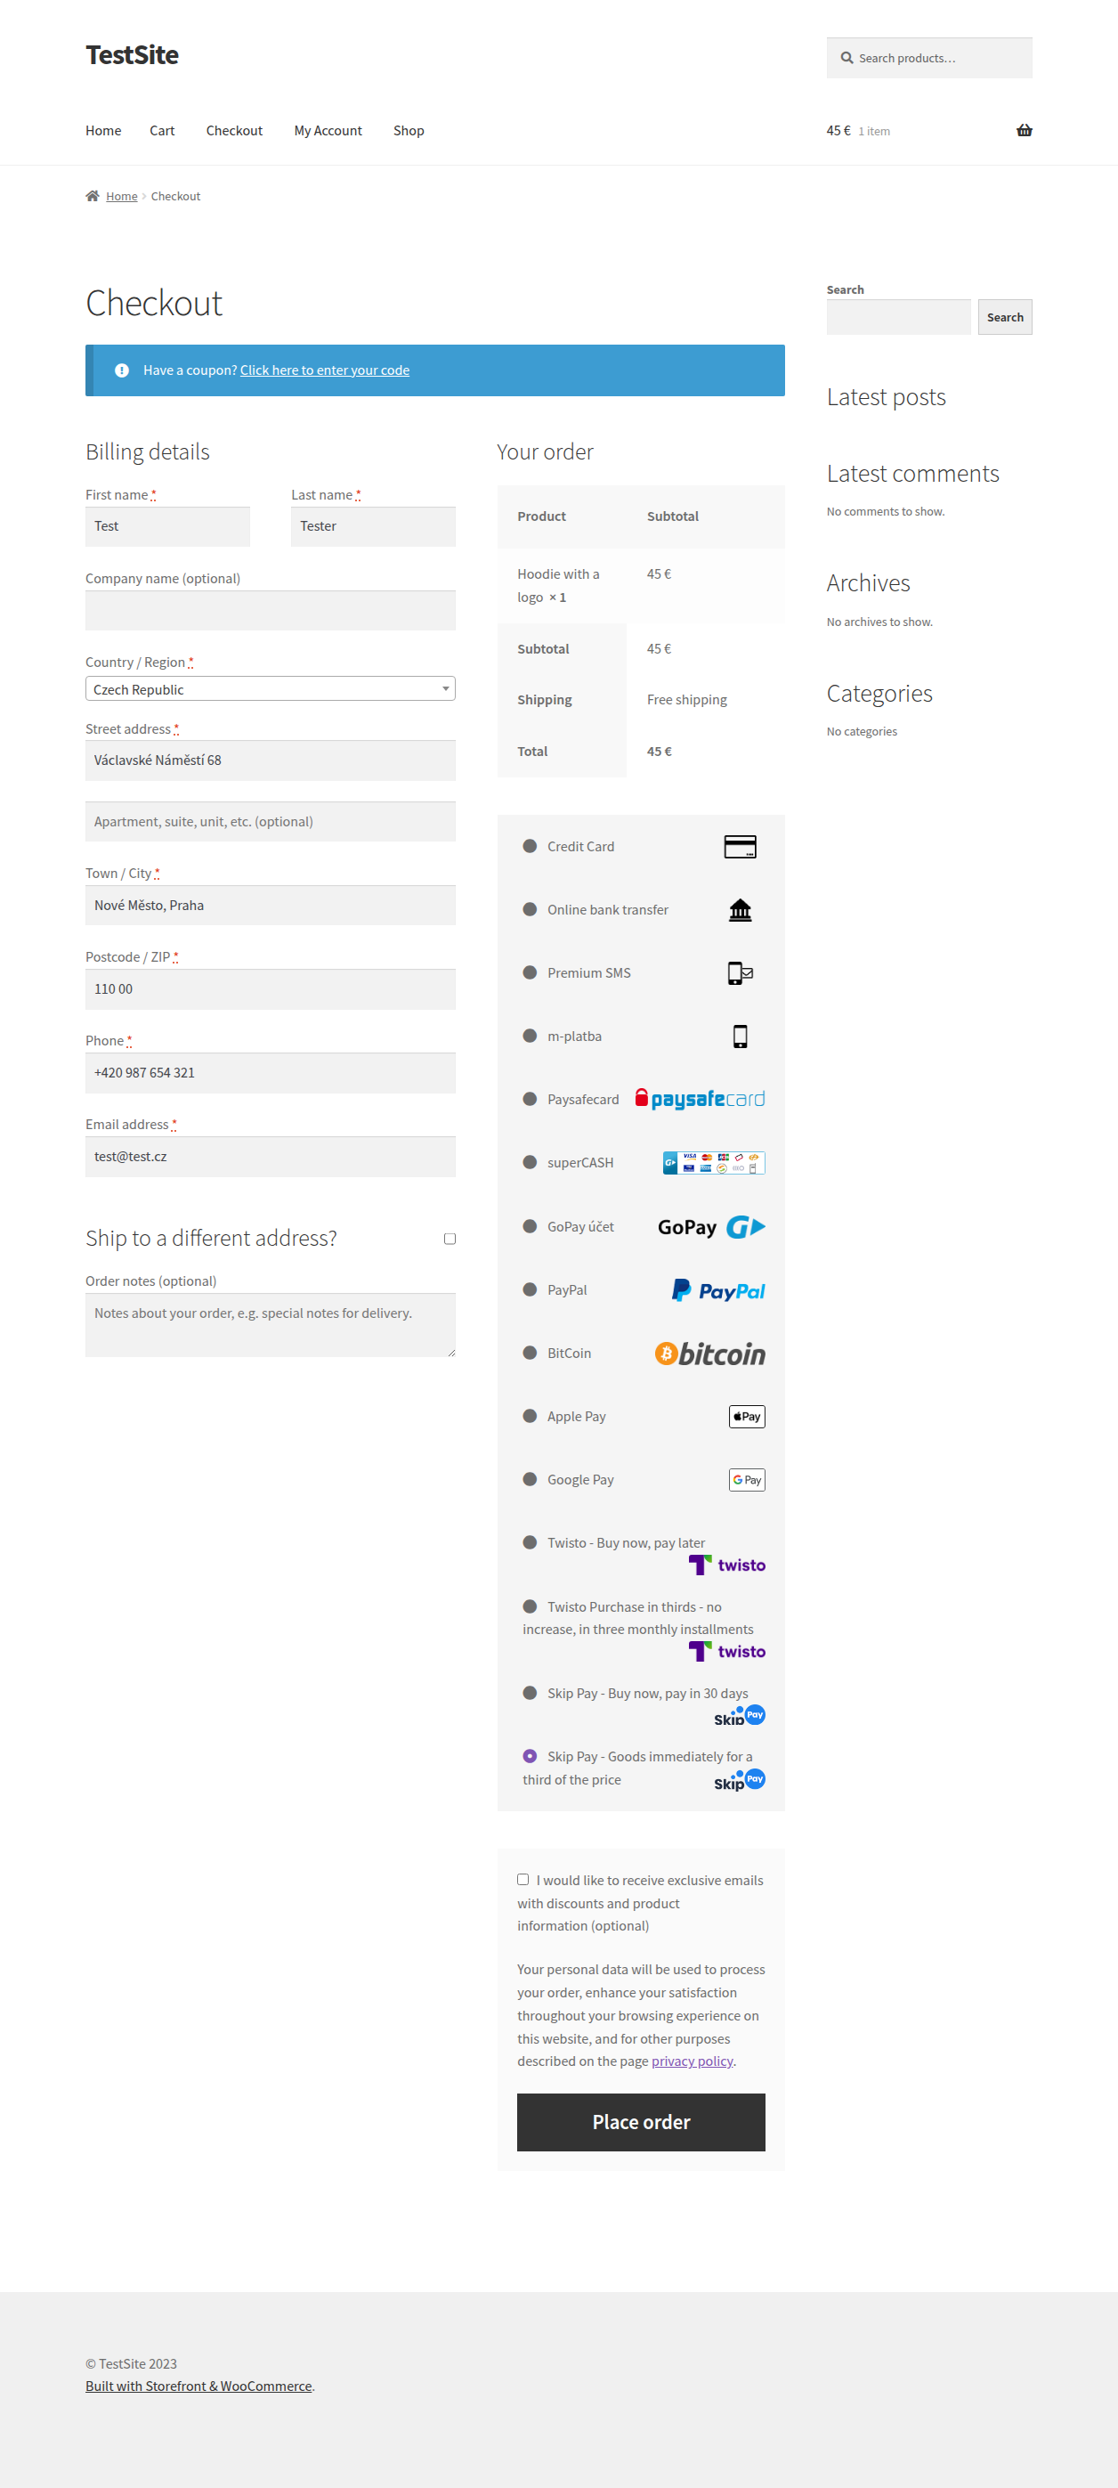Screen dimensions: 1118x2488
Task: Click the Google Pay badge icon
Action: [x=748, y=1480]
